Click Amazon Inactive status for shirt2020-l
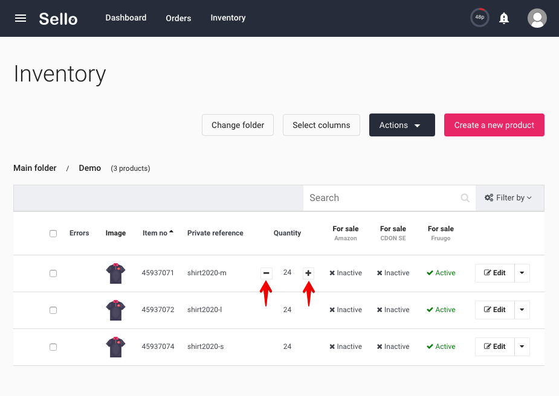 tap(346, 310)
